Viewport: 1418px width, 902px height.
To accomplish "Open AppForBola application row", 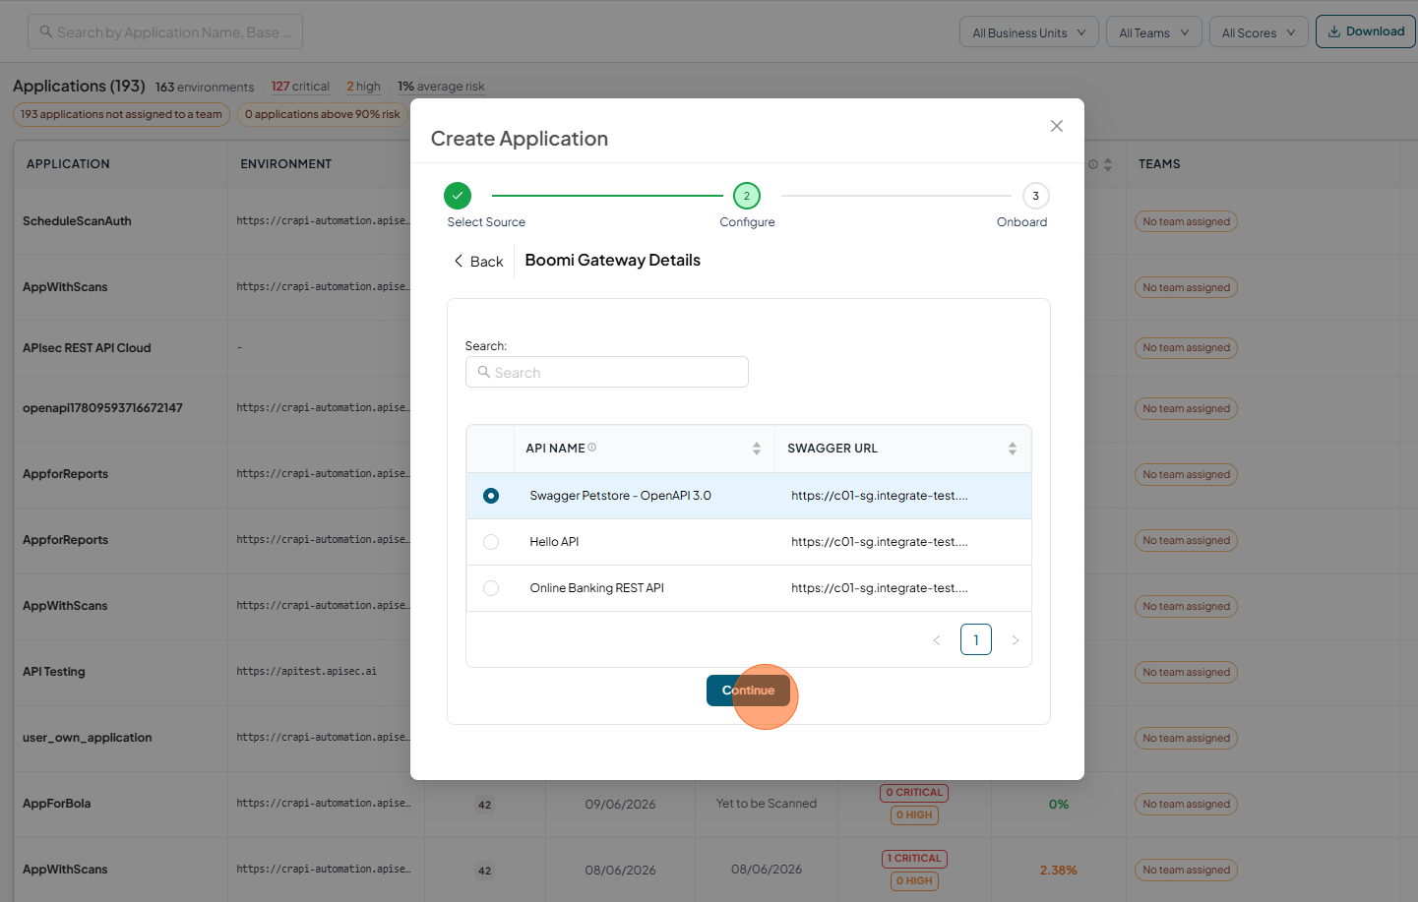I will (x=57, y=804).
